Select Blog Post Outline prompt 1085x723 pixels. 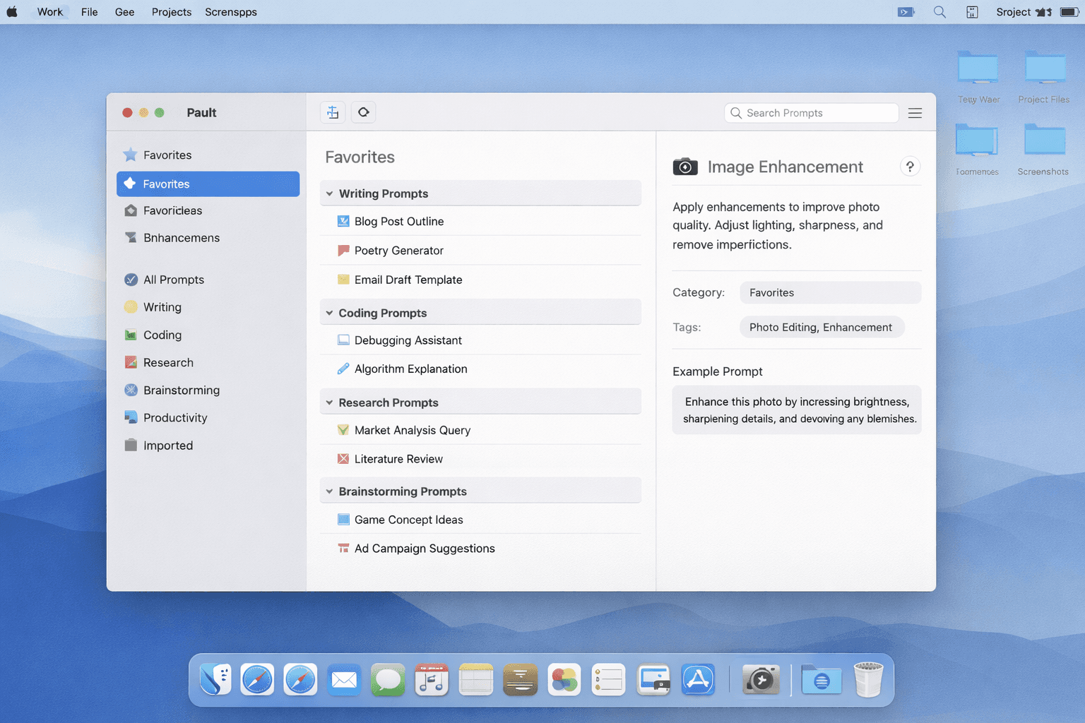click(x=480, y=221)
